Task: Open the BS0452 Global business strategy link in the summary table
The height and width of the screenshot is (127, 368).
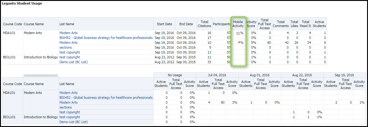Action: pos(106,38)
